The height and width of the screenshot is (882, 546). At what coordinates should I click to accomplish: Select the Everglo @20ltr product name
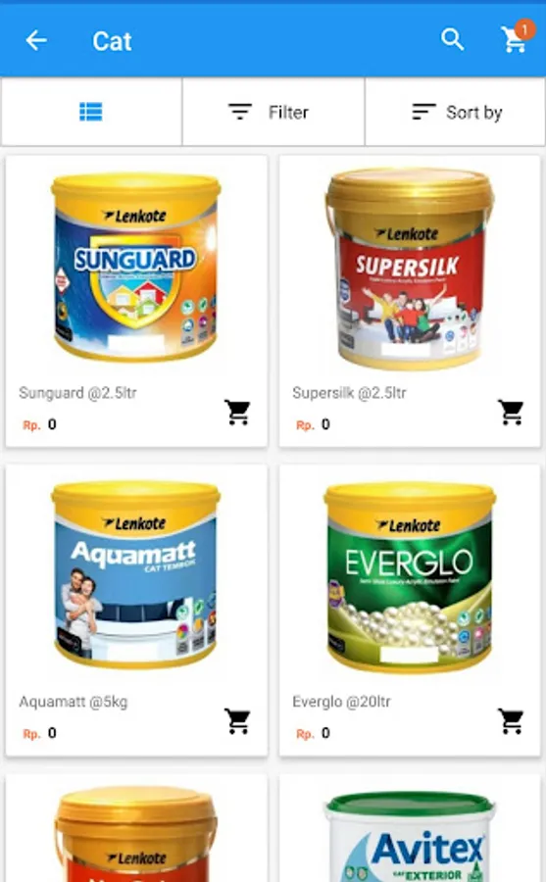(341, 702)
